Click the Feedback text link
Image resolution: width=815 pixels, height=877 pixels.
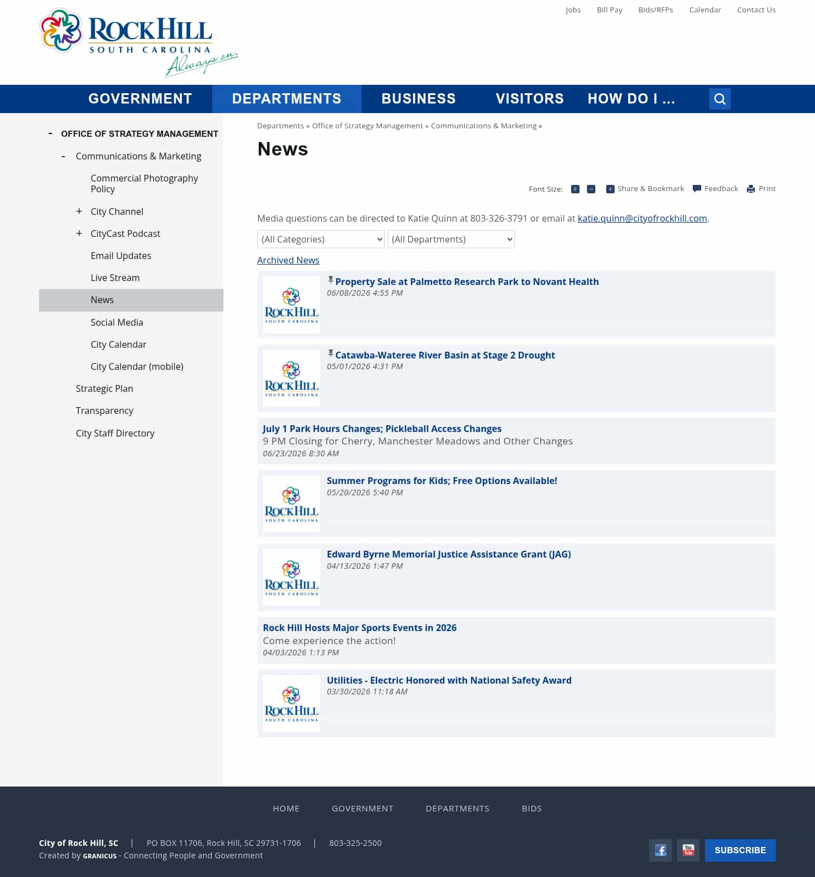722,189
